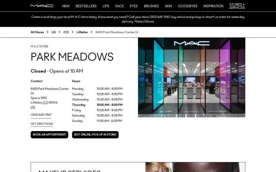Viewport: 276px width, 172px height.
Task: Click chevron after Littleton breadcrumb
Action: (x=92, y=32)
